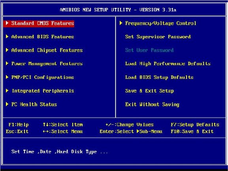Screen dimensions: 228x171
Task: Click the Select Item key hint
Action: point(63,124)
